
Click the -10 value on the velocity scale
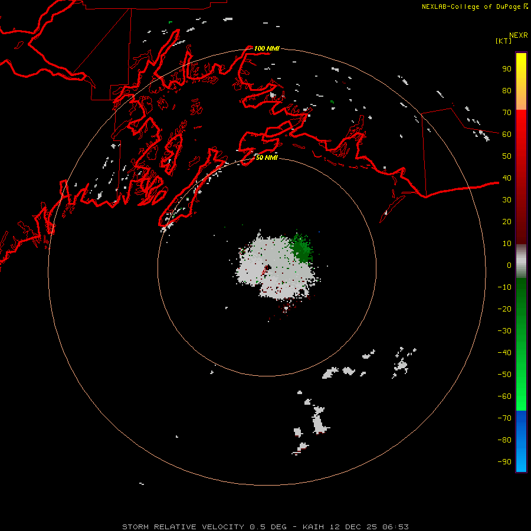coord(504,287)
